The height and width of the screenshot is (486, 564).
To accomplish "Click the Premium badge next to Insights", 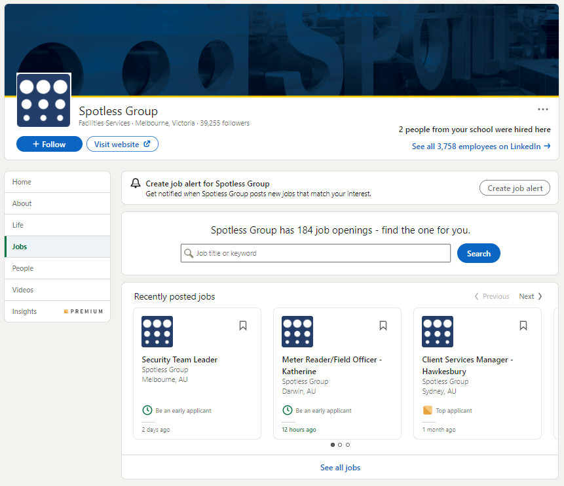I will click(x=83, y=311).
